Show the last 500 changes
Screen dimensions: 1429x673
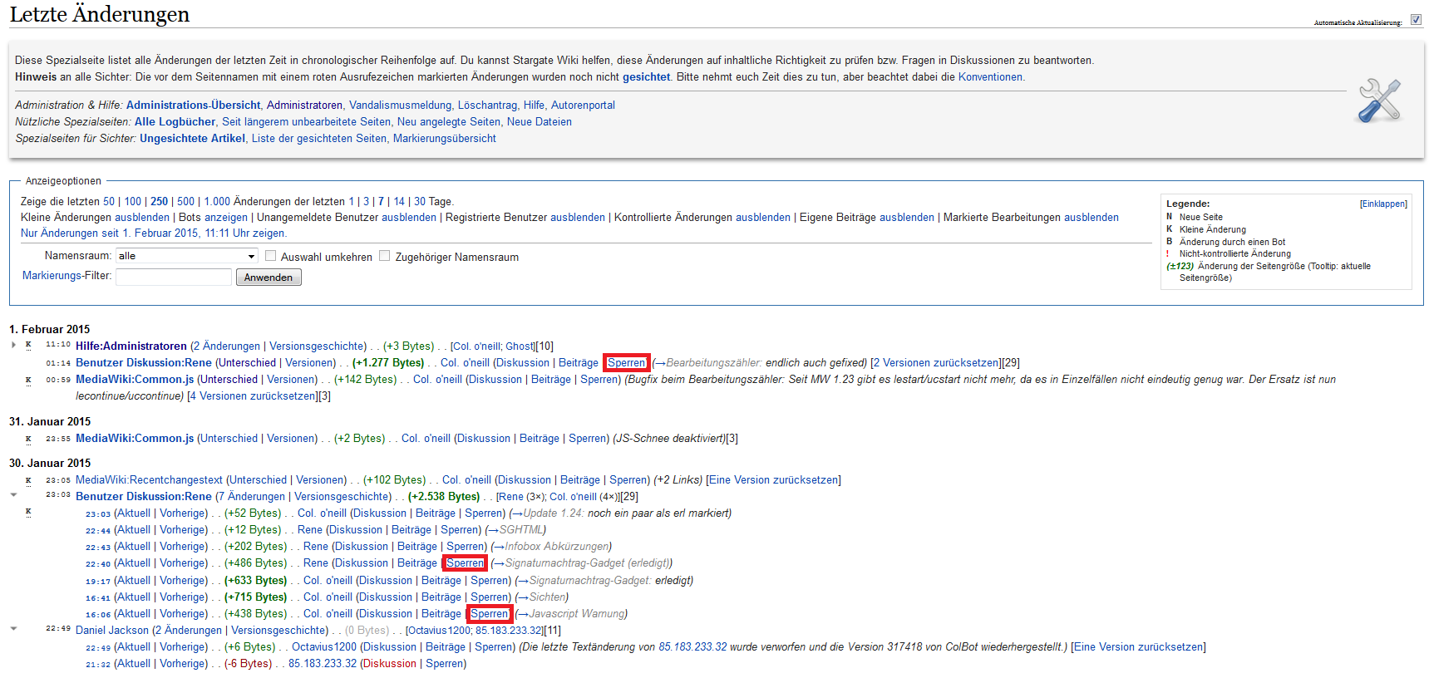point(185,202)
